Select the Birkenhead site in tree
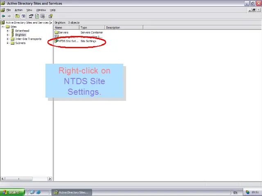Image resolution: width=262 pixels, height=196 pixels. coord(22,31)
